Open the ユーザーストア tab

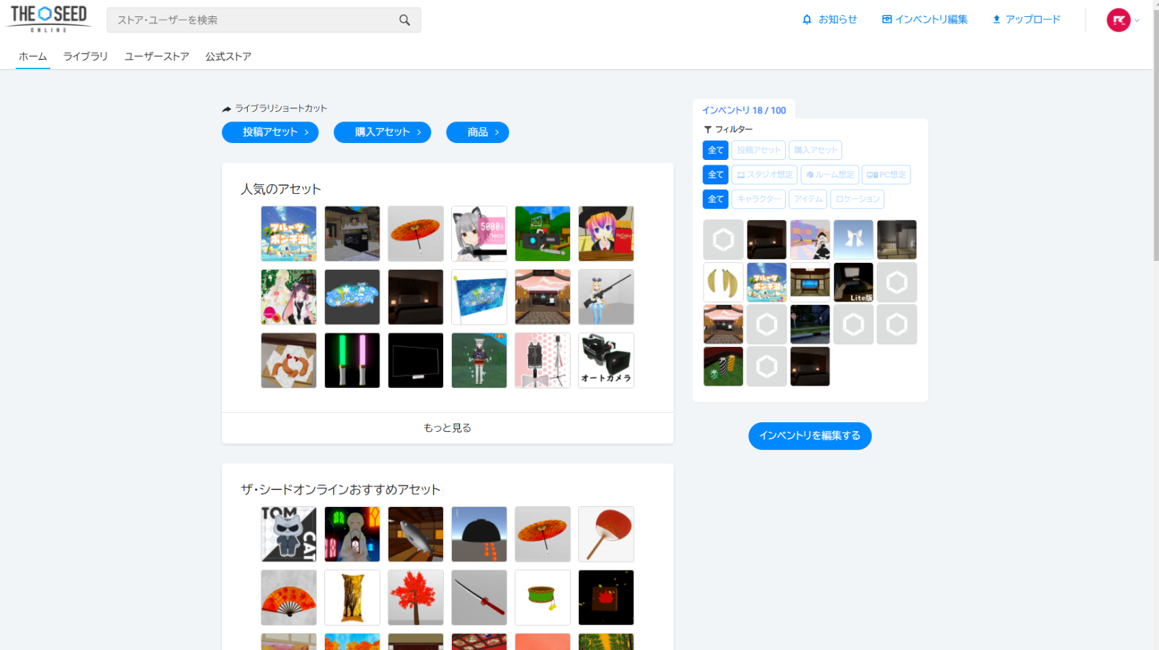click(157, 56)
